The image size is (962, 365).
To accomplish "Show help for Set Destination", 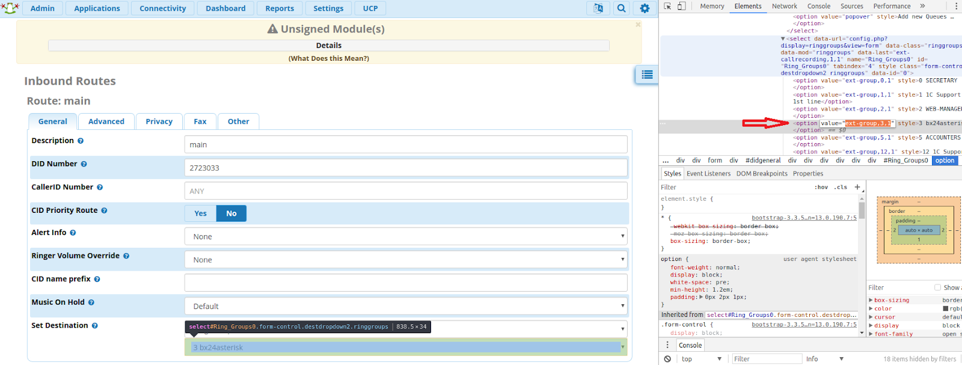I will (94, 326).
